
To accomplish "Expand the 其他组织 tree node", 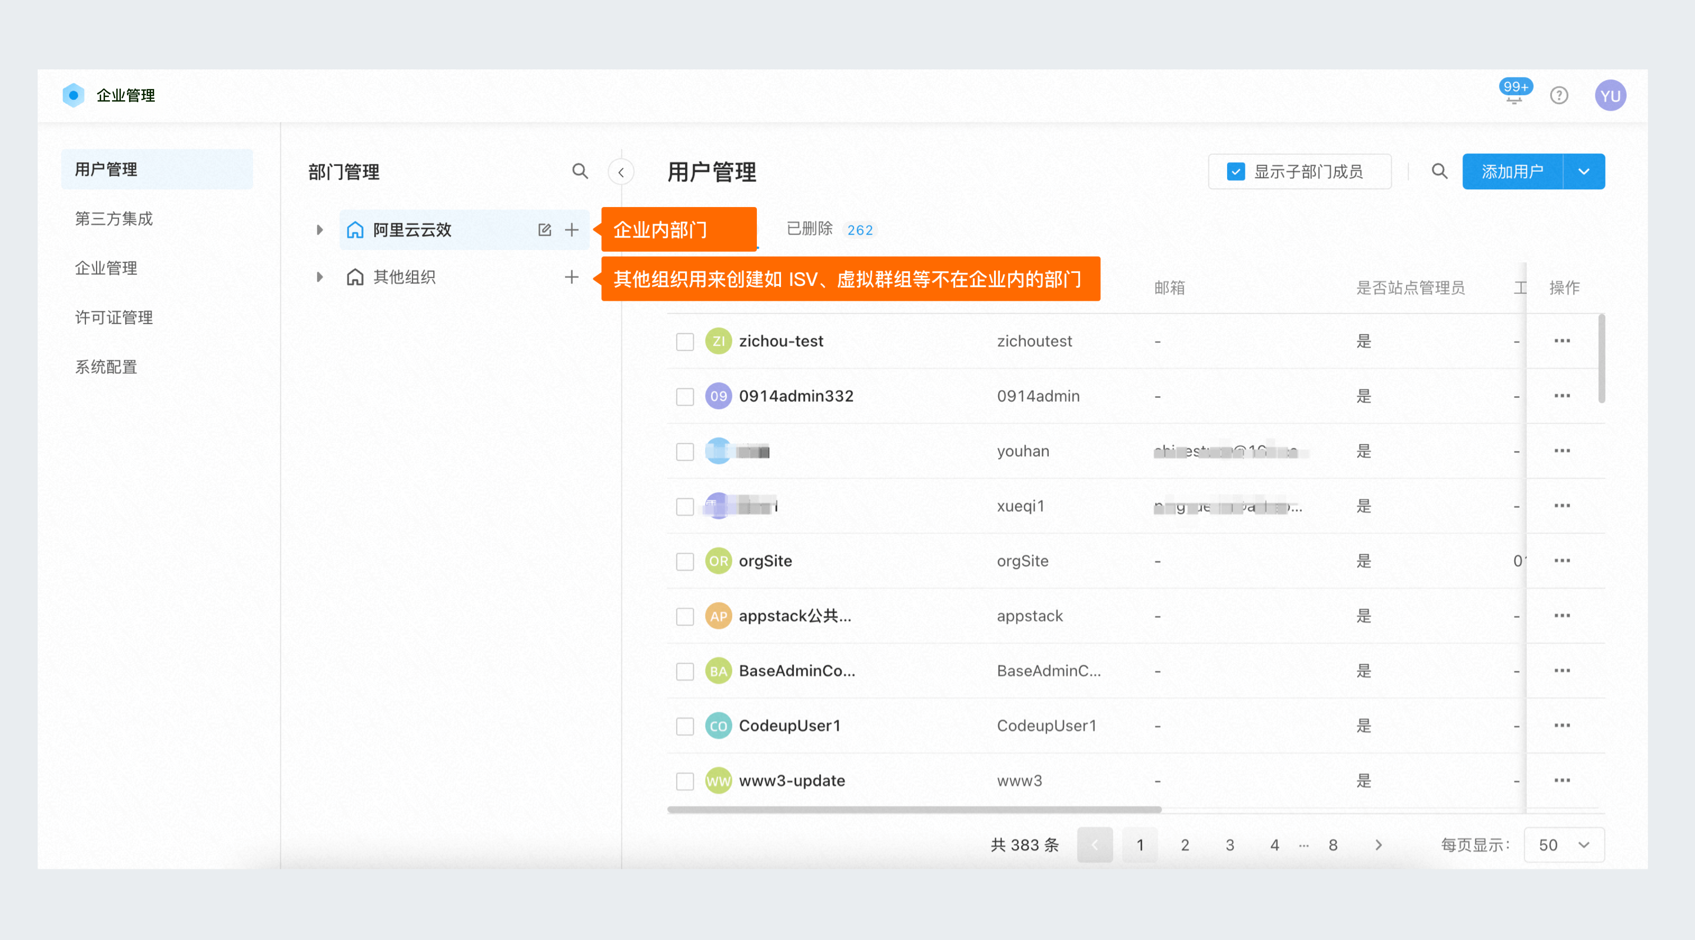I will (320, 277).
